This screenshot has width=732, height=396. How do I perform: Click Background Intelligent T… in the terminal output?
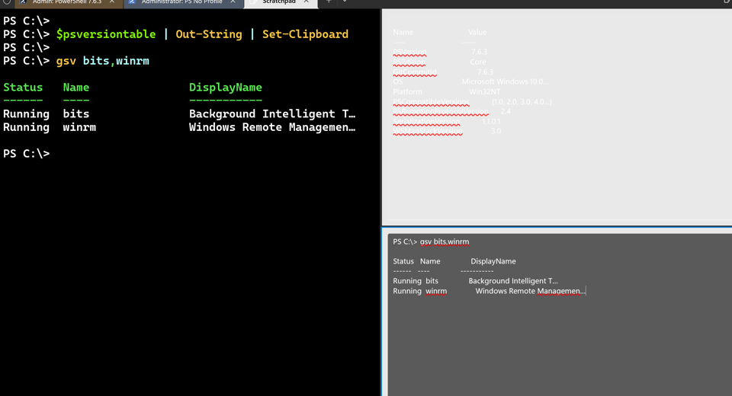pos(272,114)
